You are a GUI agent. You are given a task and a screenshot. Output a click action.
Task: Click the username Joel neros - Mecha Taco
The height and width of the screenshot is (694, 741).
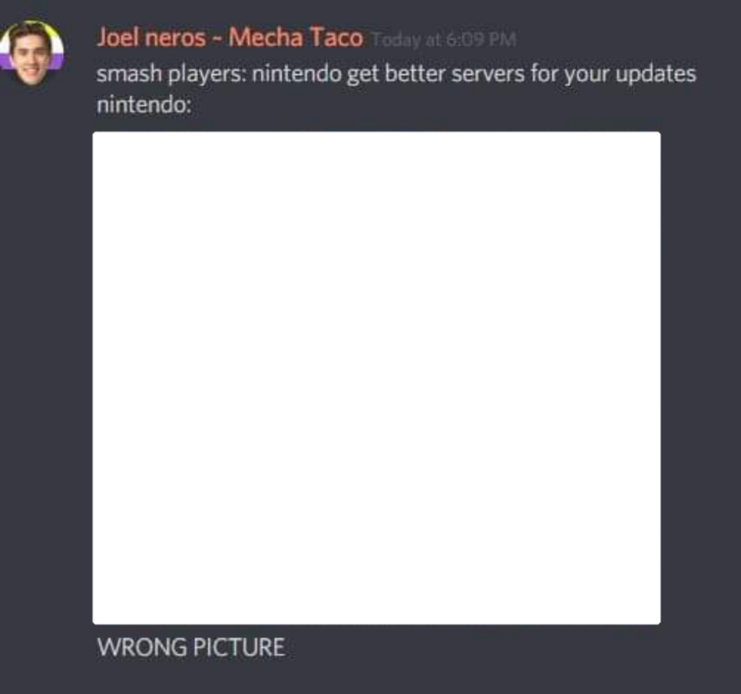coord(230,38)
